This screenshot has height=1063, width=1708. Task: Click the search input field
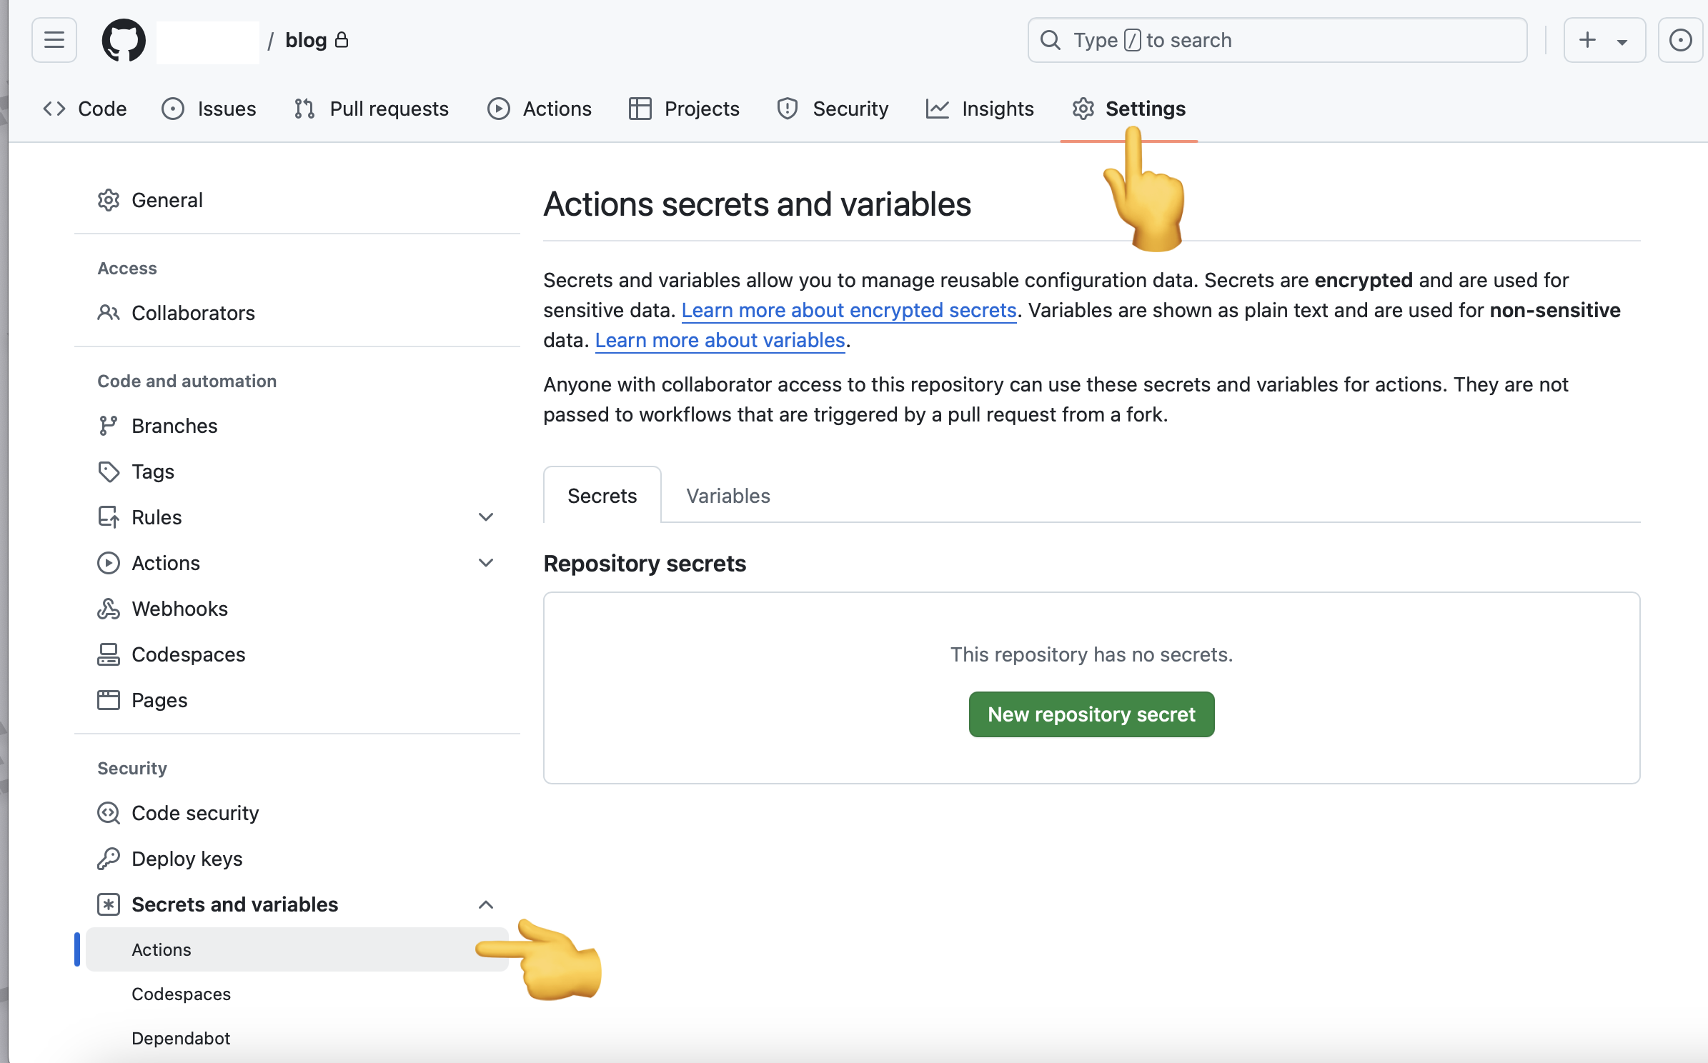click(1276, 40)
